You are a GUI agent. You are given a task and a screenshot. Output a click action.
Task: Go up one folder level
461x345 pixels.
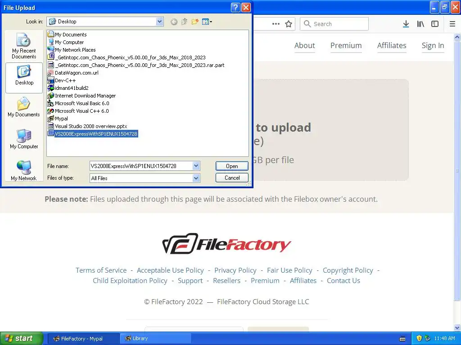click(x=184, y=22)
